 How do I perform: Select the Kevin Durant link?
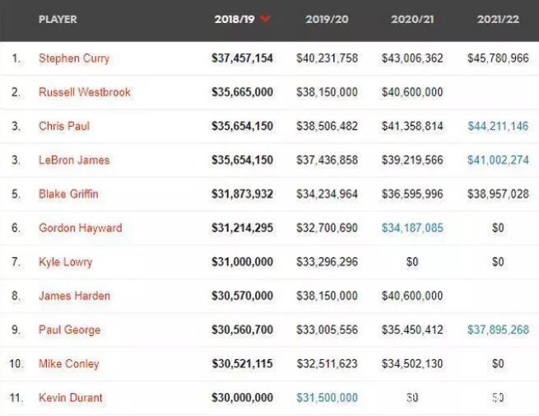point(71,398)
